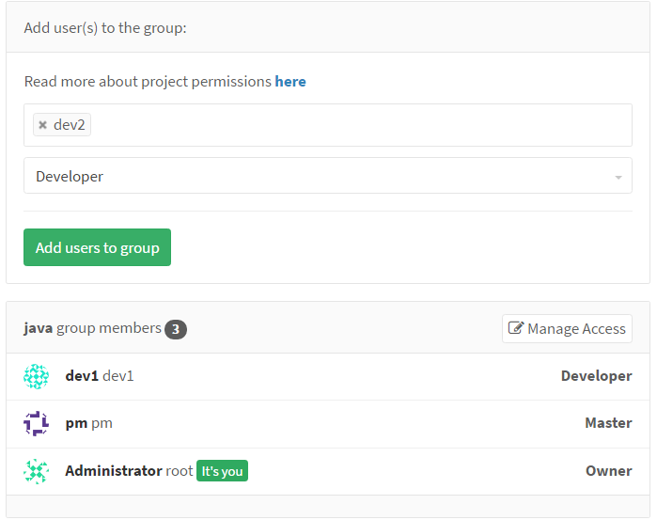The height and width of the screenshot is (520, 657).
Task: Click the pencil icon in Manage Access
Action: click(x=515, y=328)
